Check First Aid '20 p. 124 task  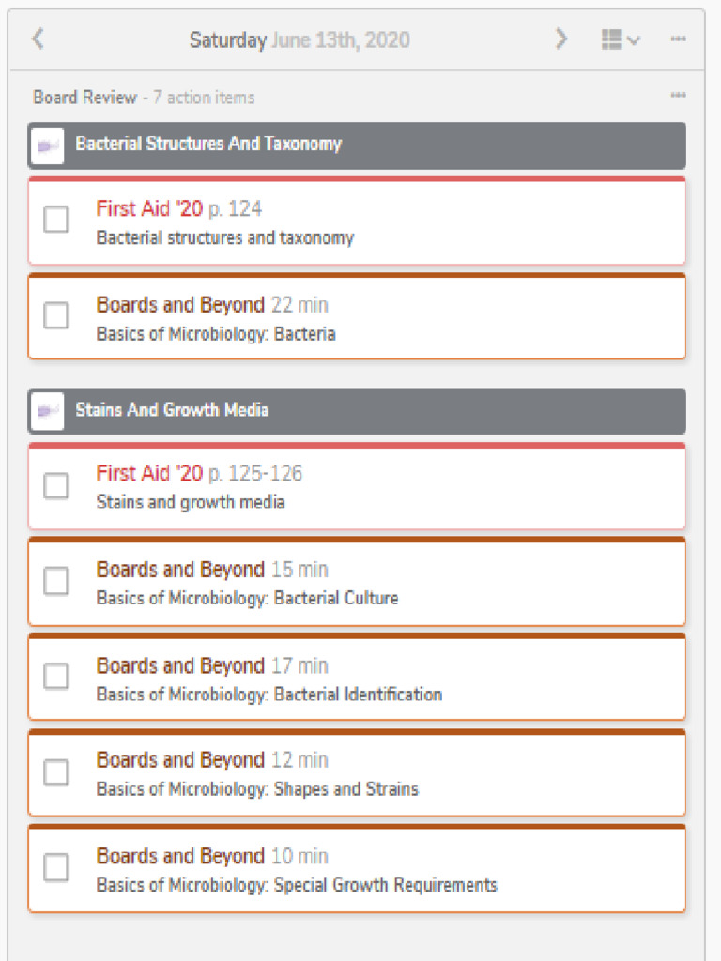(x=56, y=220)
